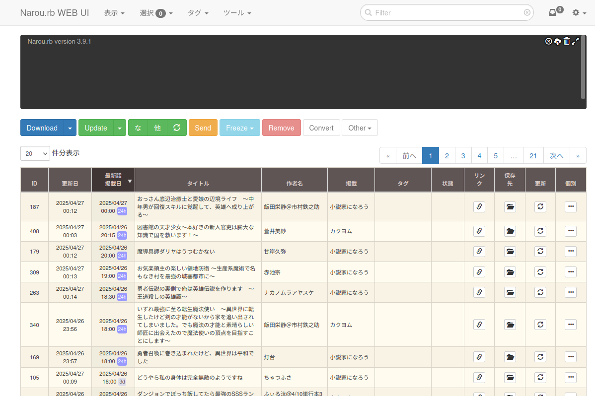This screenshot has height=396, width=595.
Task: Expand the console with the diagonal arrows icon
Action: pyautogui.click(x=576, y=42)
